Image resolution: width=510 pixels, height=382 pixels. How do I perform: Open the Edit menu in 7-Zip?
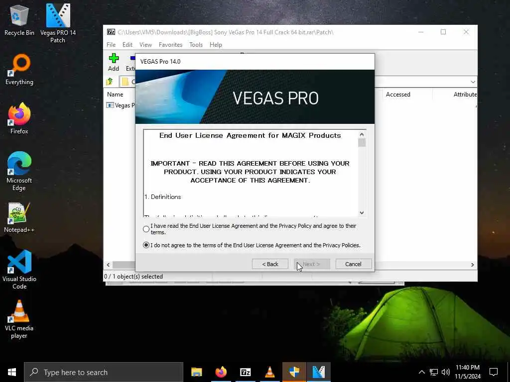[127, 45]
